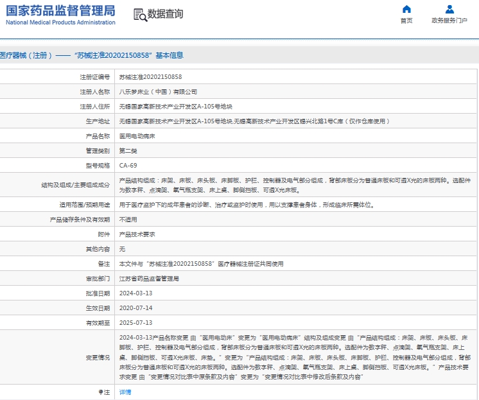Click attachment value 产品技术要求

coord(137,234)
